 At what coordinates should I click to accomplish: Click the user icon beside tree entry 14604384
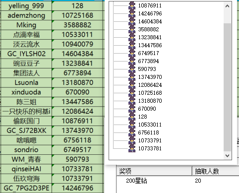tap(132, 21)
